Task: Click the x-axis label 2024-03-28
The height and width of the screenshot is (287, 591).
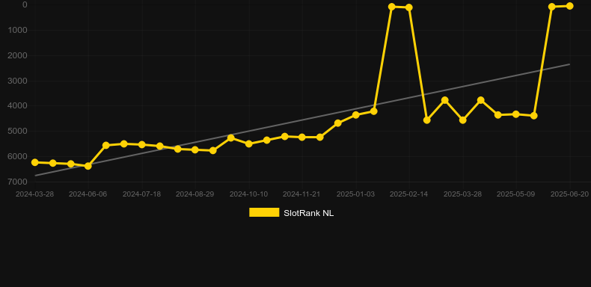Action: coord(34,194)
